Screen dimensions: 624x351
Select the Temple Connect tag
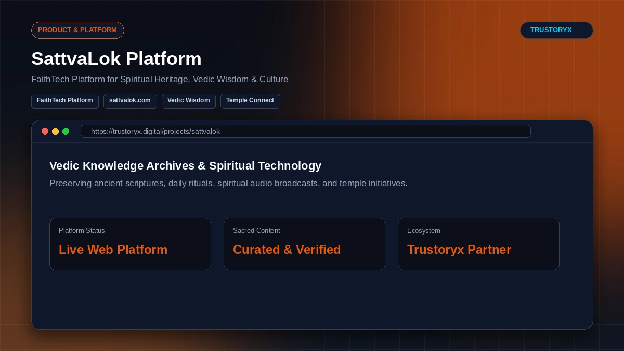point(250,101)
